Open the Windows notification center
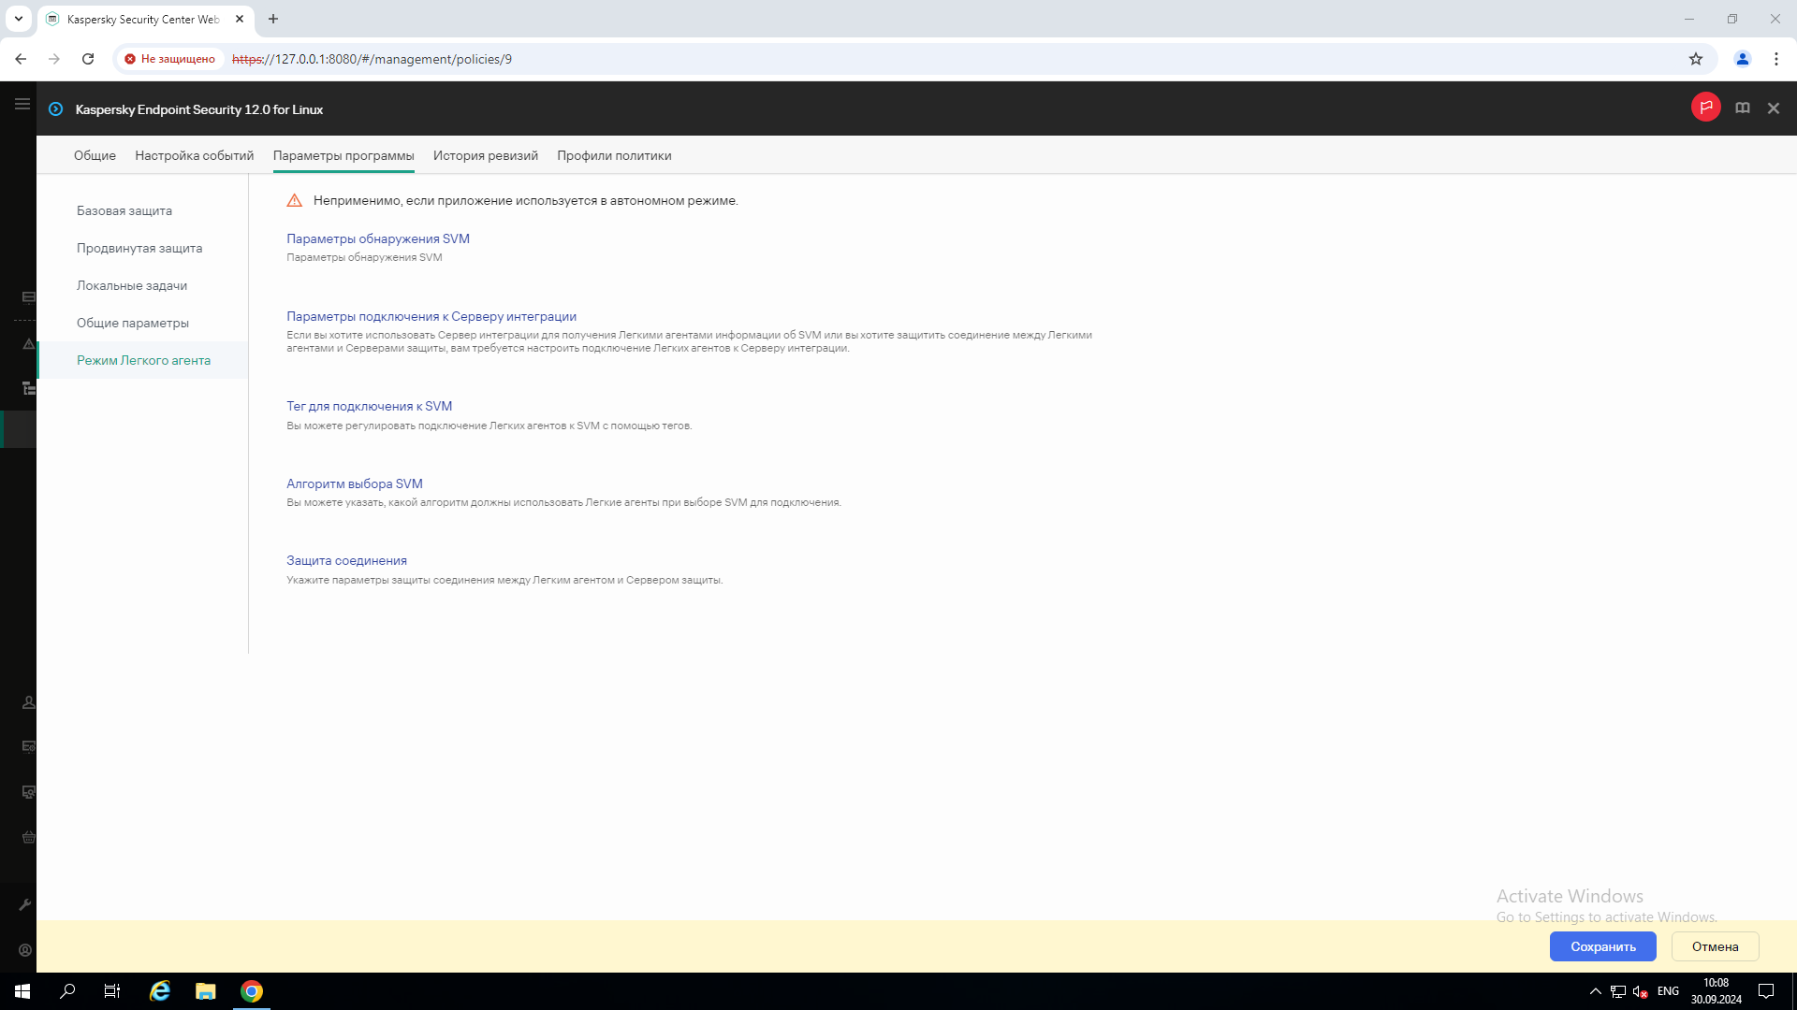Viewport: 1797px width, 1010px height. tap(1766, 991)
